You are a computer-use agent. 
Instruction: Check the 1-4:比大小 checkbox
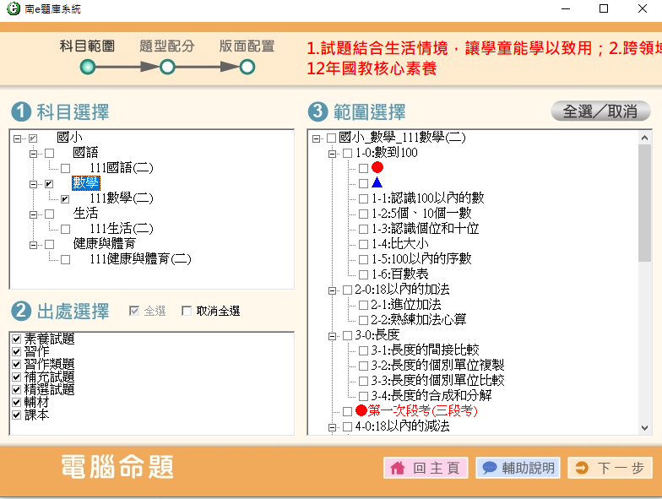(x=363, y=244)
